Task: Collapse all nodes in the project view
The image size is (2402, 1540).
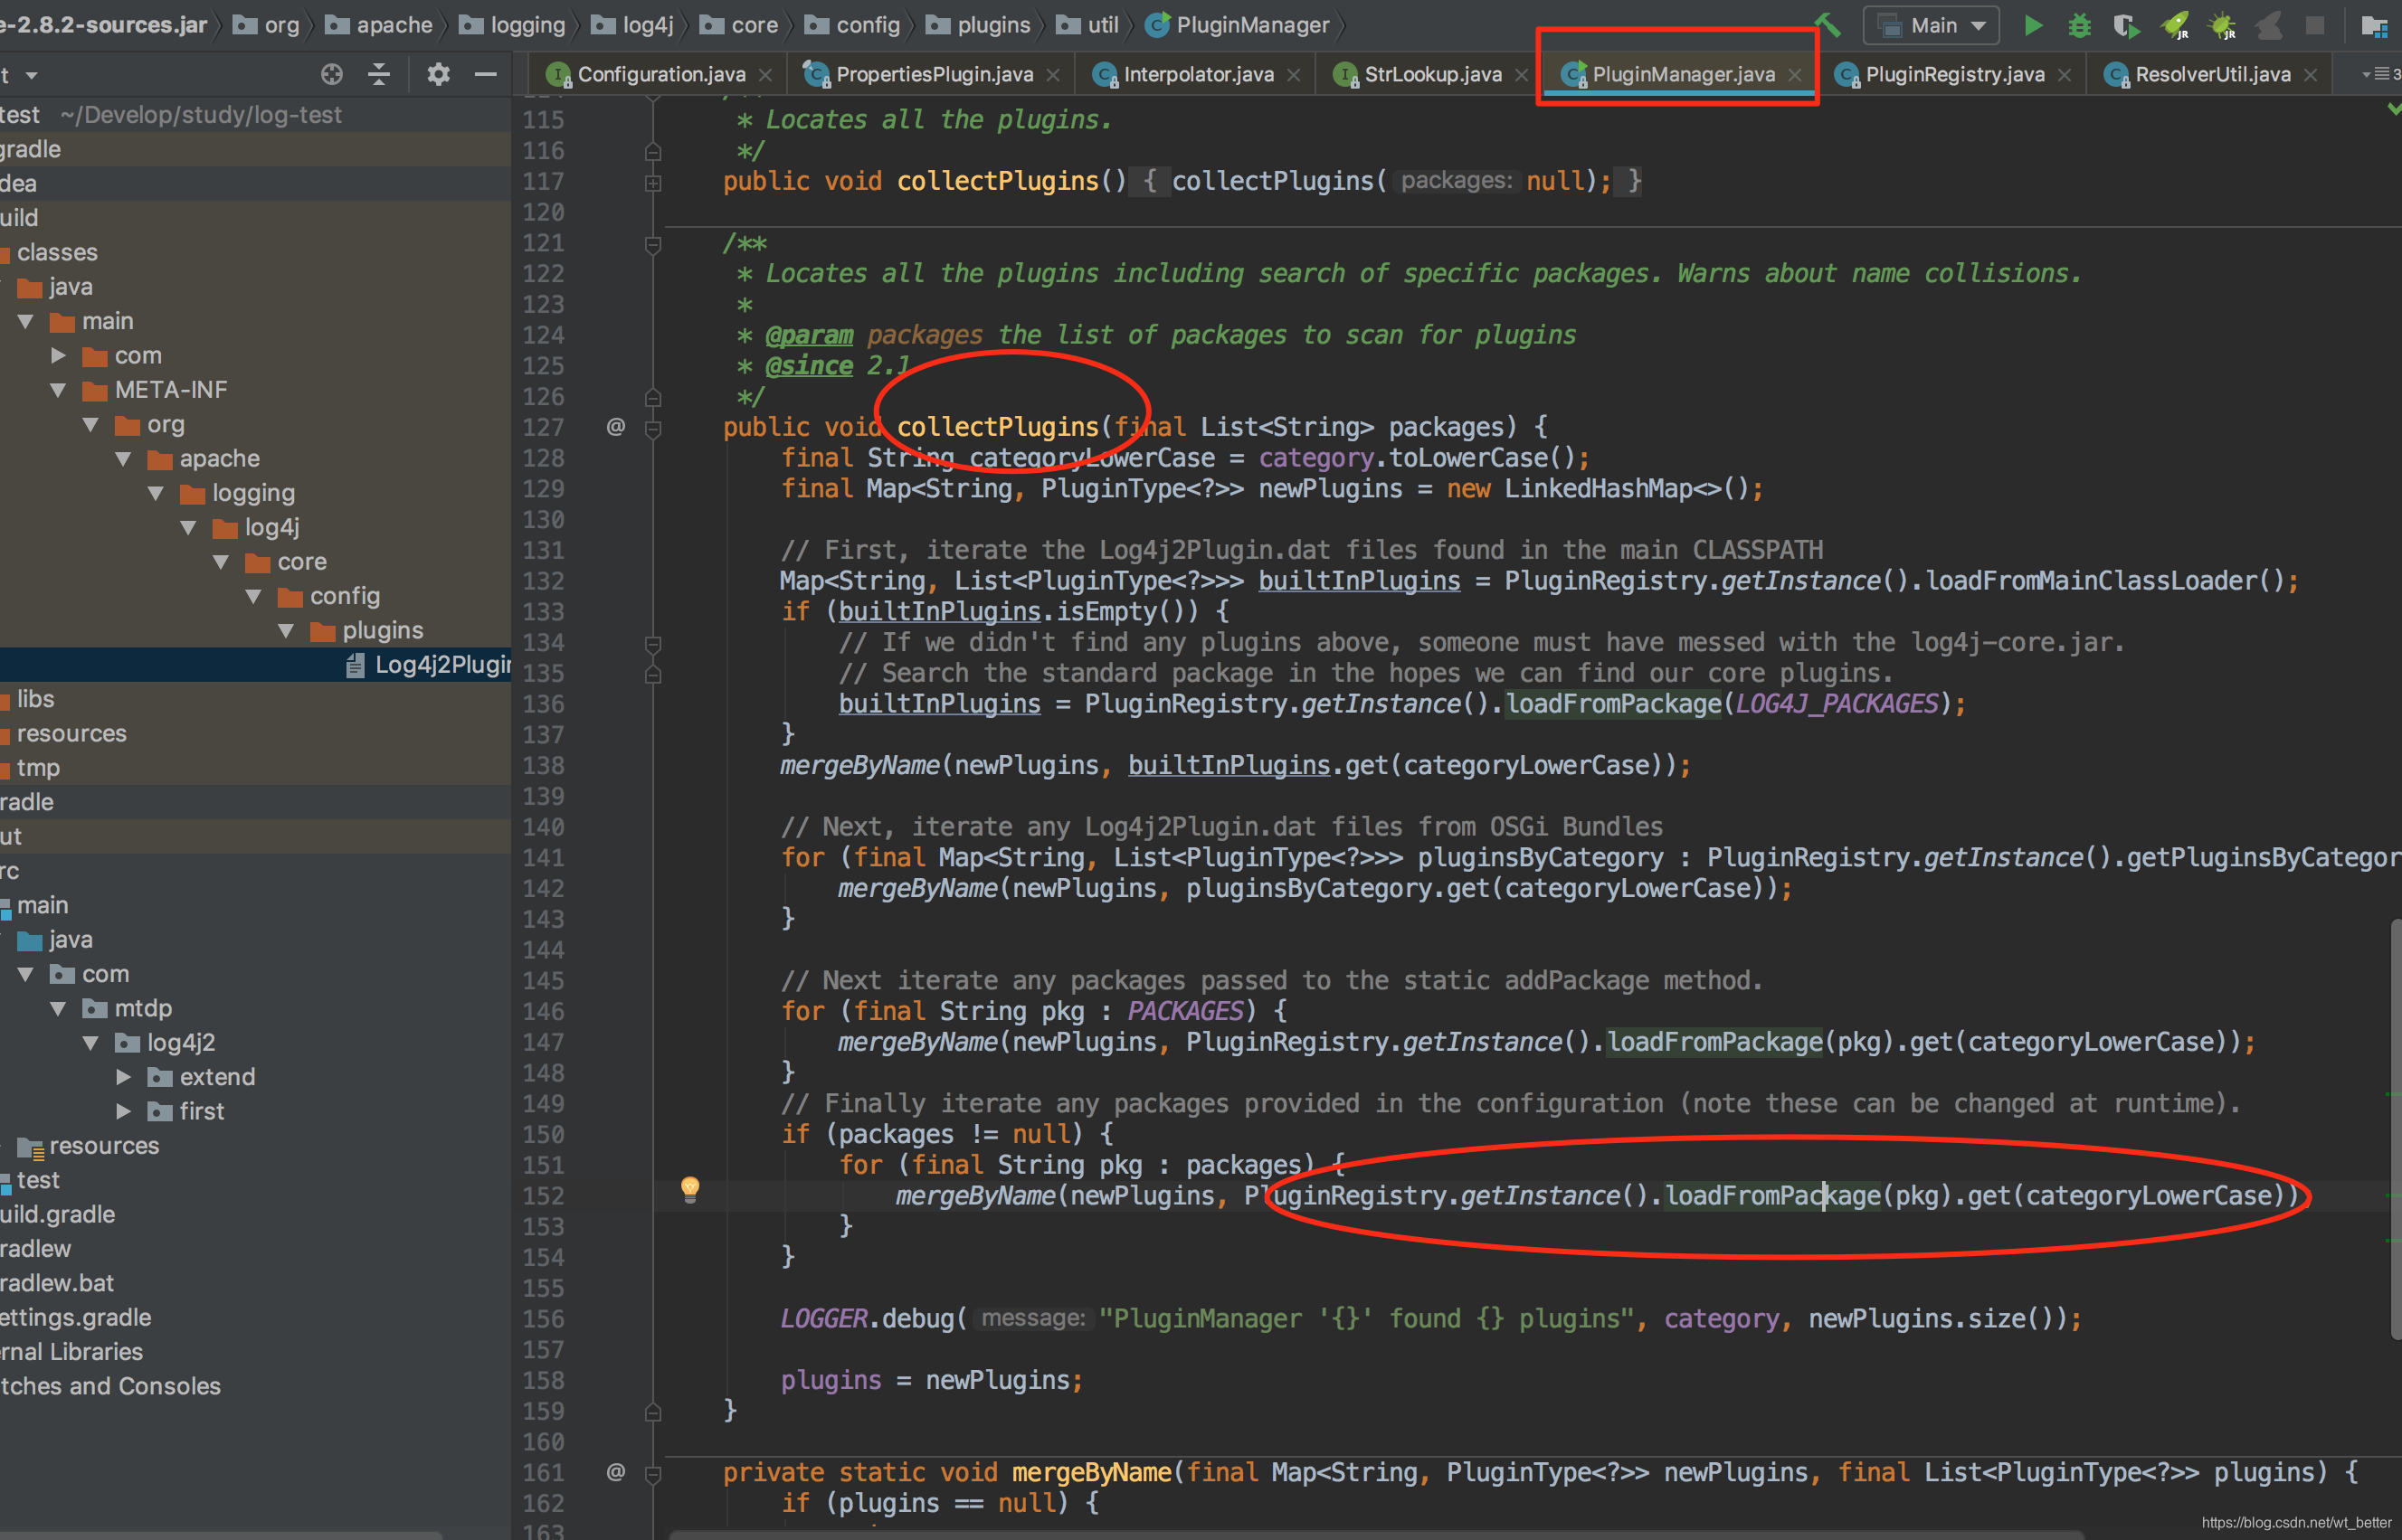Action: coord(378,74)
